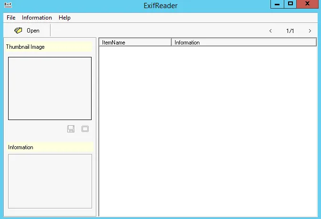The image size is (321, 219).
Task: Go to the next image arrow
Action: coord(310,31)
